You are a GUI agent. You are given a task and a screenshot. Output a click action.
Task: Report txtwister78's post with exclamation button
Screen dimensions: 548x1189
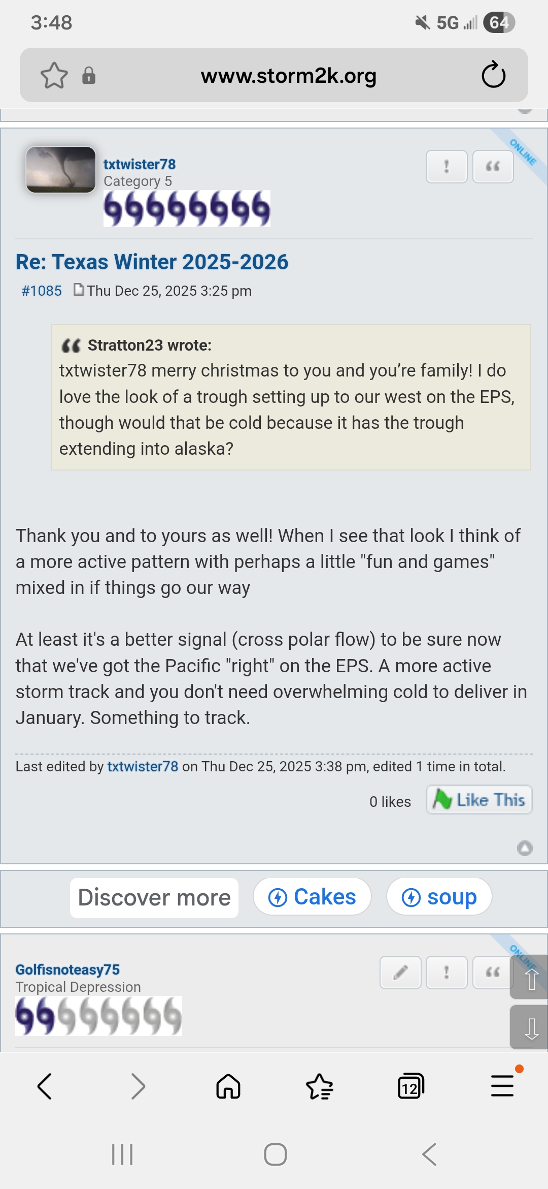447,167
